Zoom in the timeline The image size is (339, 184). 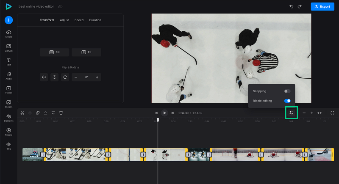click(x=312, y=113)
